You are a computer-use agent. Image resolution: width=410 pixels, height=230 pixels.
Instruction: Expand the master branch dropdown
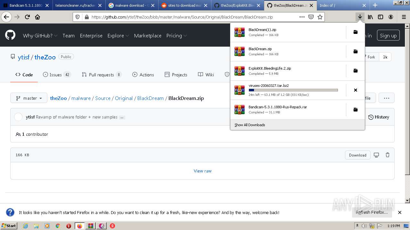[x=29, y=98]
